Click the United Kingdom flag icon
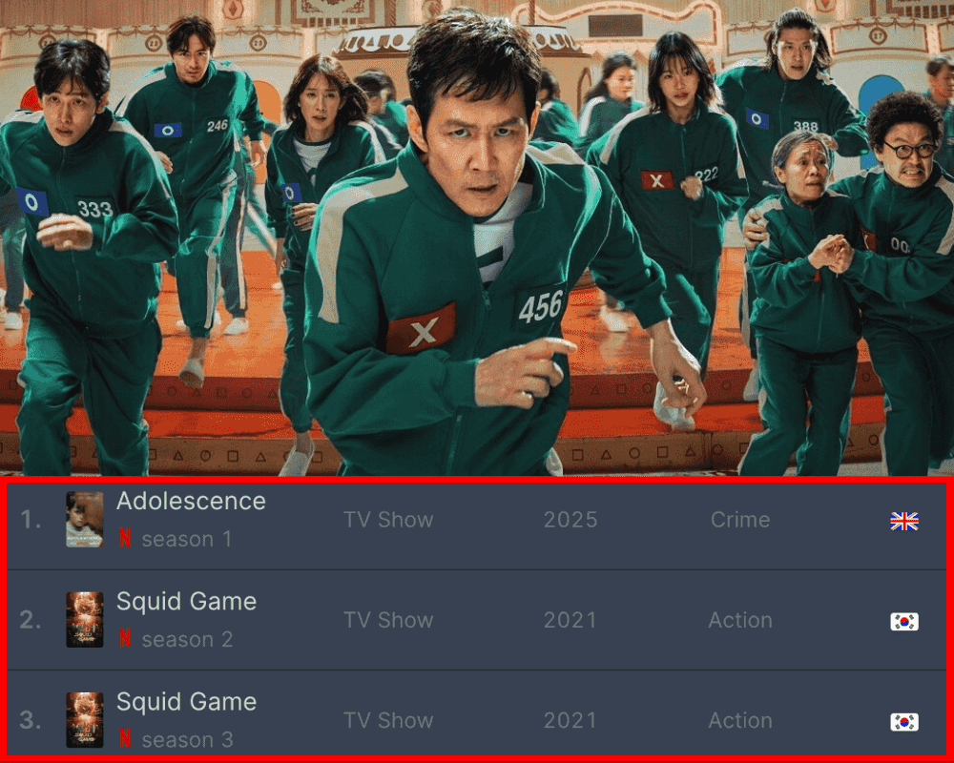 904,522
